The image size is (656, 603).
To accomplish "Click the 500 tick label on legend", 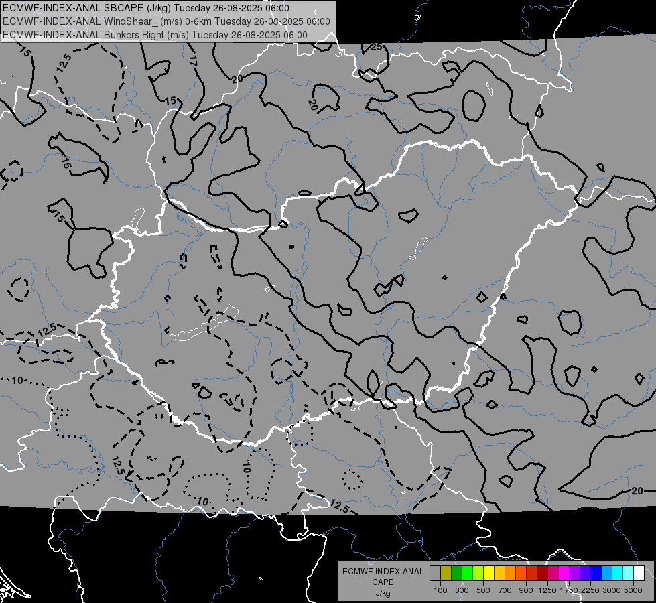I will point(483,590).
